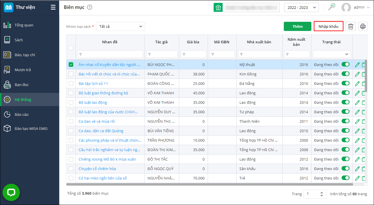The image size is (374, 205).
Task: Expand the 2022 - 2023 school year dropdown
Action: pos(301,7)
